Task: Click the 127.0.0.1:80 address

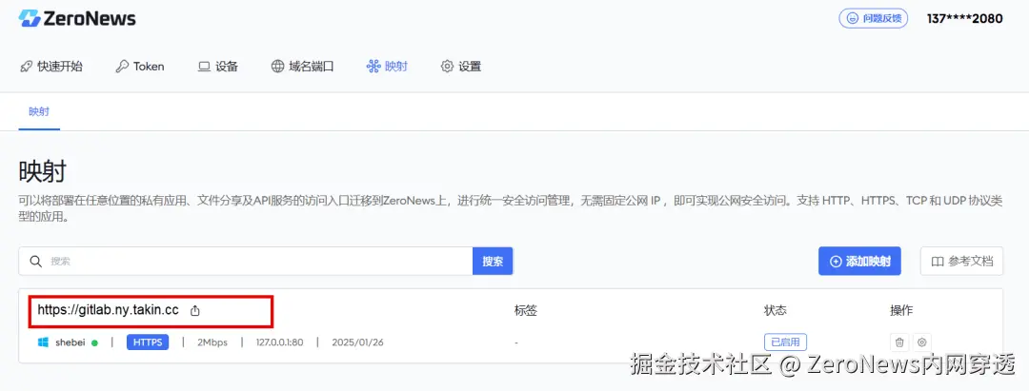Action: (279, 342)
